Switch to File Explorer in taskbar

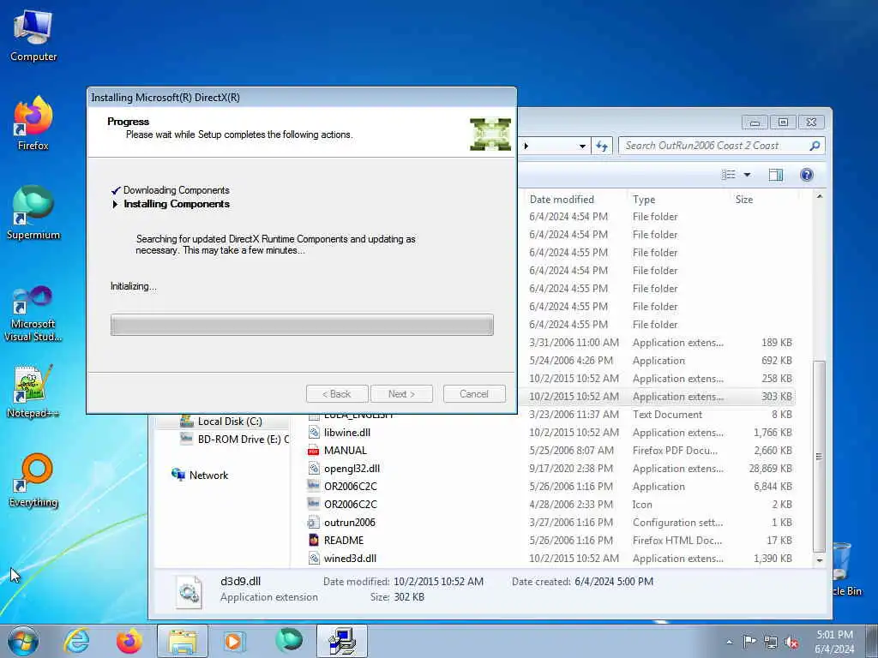(x=183, y=641)
